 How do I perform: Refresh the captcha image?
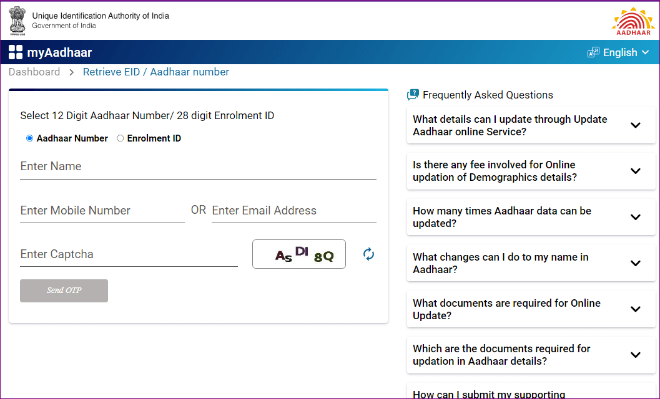[369, 254]
